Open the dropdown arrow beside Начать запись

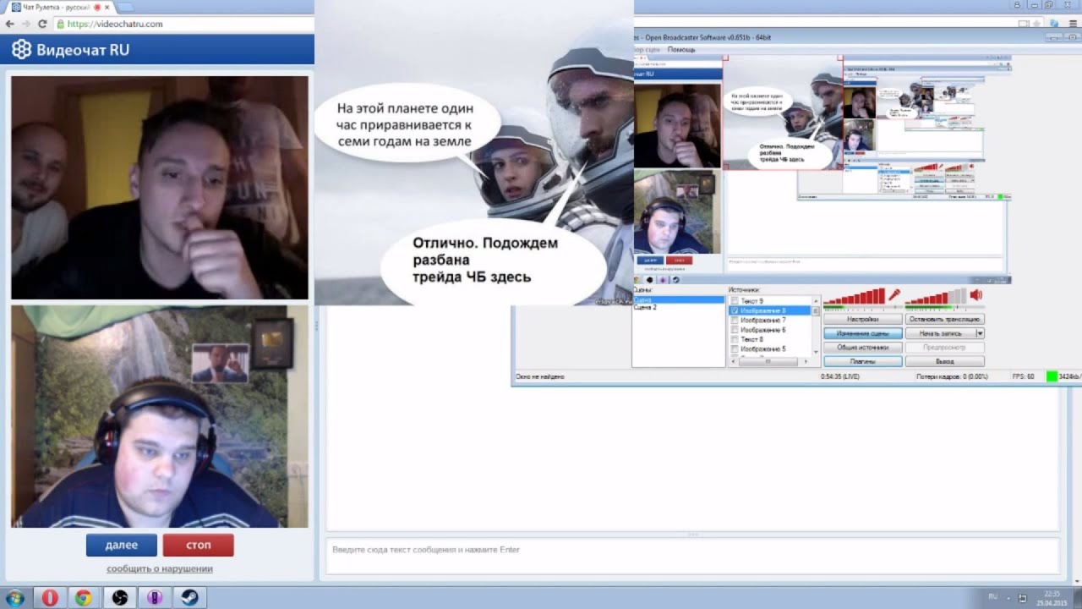click(980, 333)
